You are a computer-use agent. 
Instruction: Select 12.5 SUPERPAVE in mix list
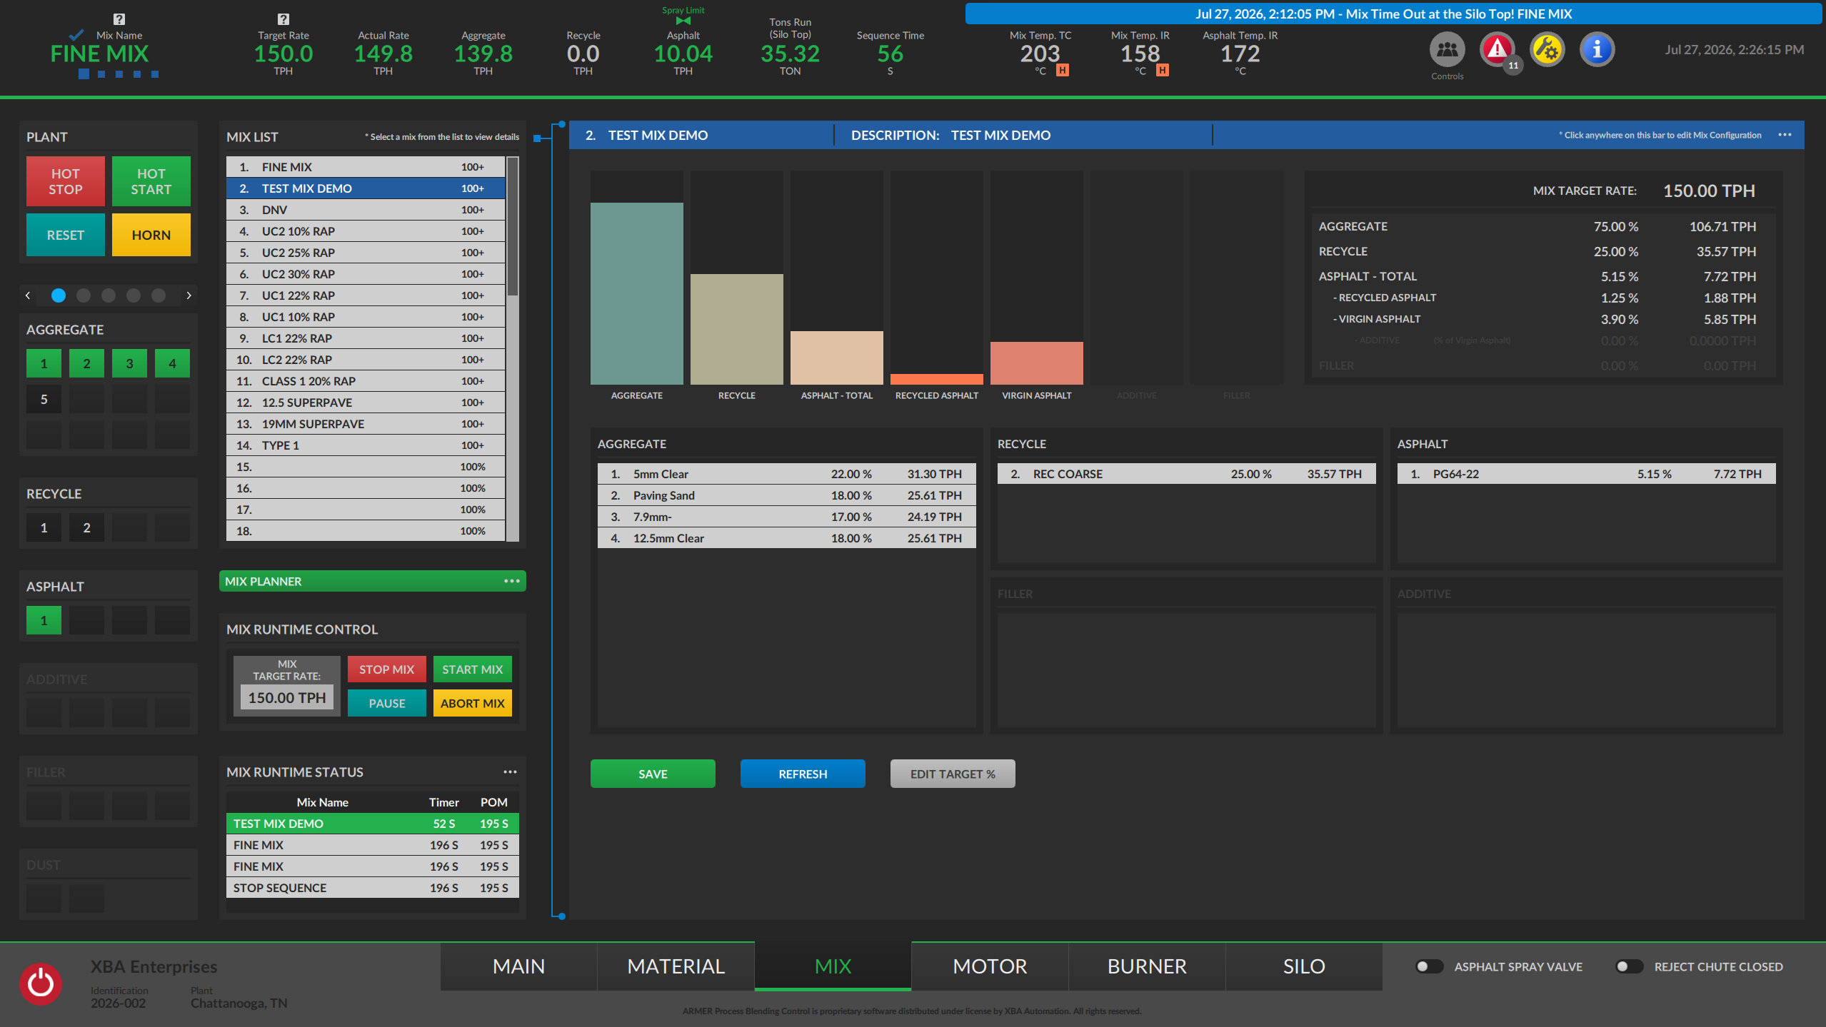point(366,403)
